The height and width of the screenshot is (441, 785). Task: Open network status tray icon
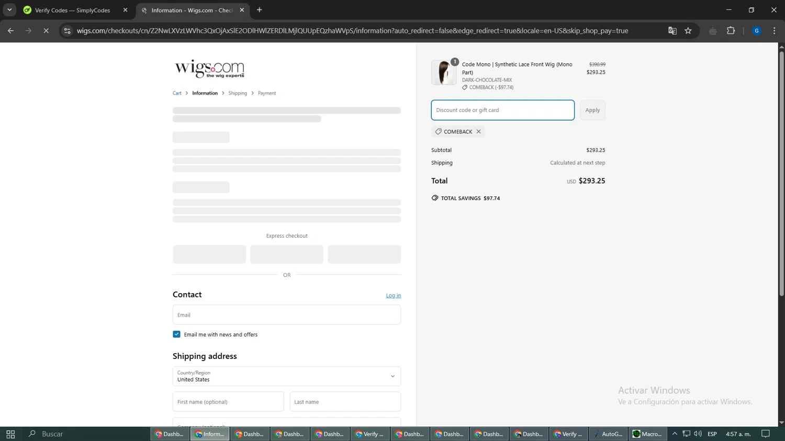point(686,434)
